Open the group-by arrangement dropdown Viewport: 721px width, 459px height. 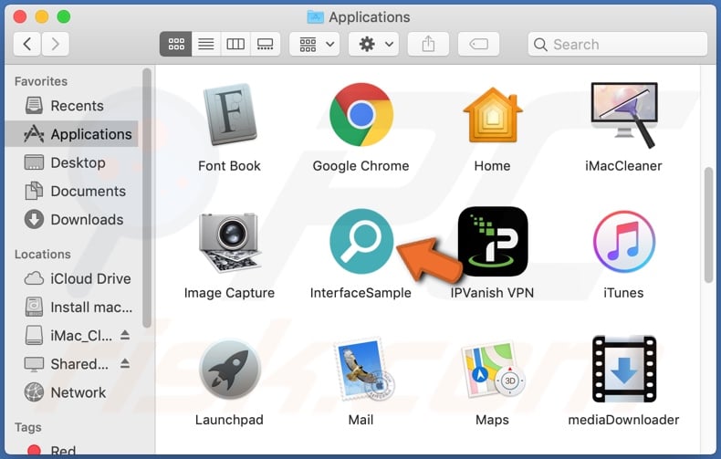pyautogui.click(x=315, y=44)
